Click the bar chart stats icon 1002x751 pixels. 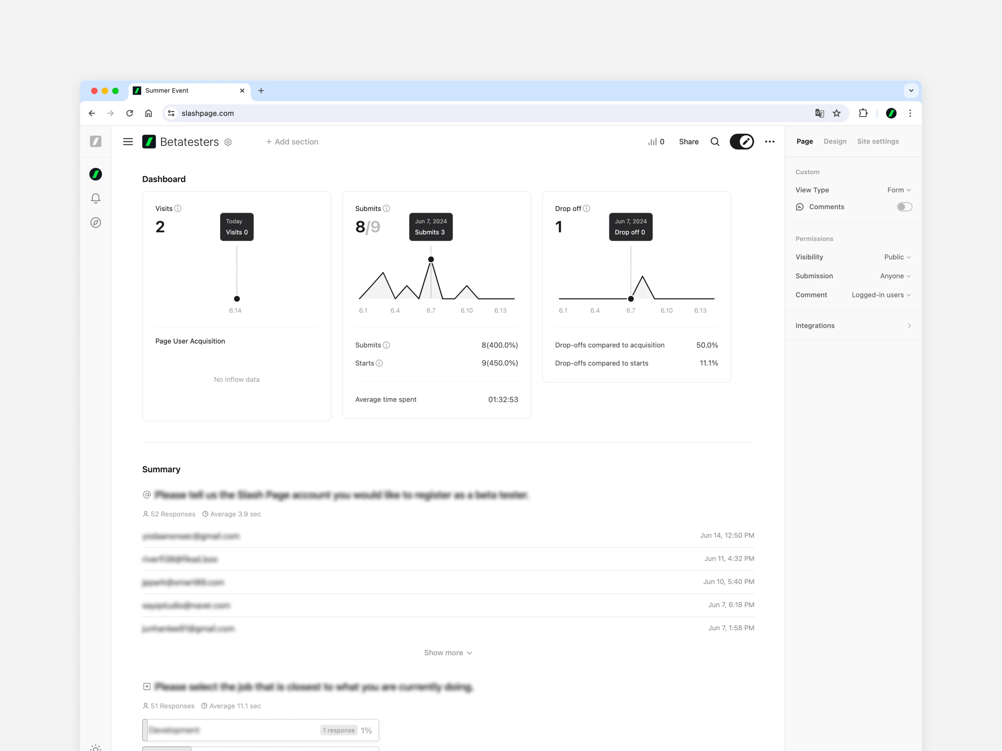pos(653,142)
